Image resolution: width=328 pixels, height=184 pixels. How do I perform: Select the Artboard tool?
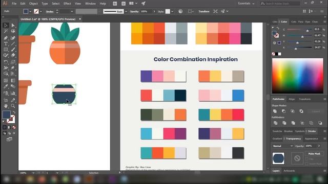click(6, 100)
